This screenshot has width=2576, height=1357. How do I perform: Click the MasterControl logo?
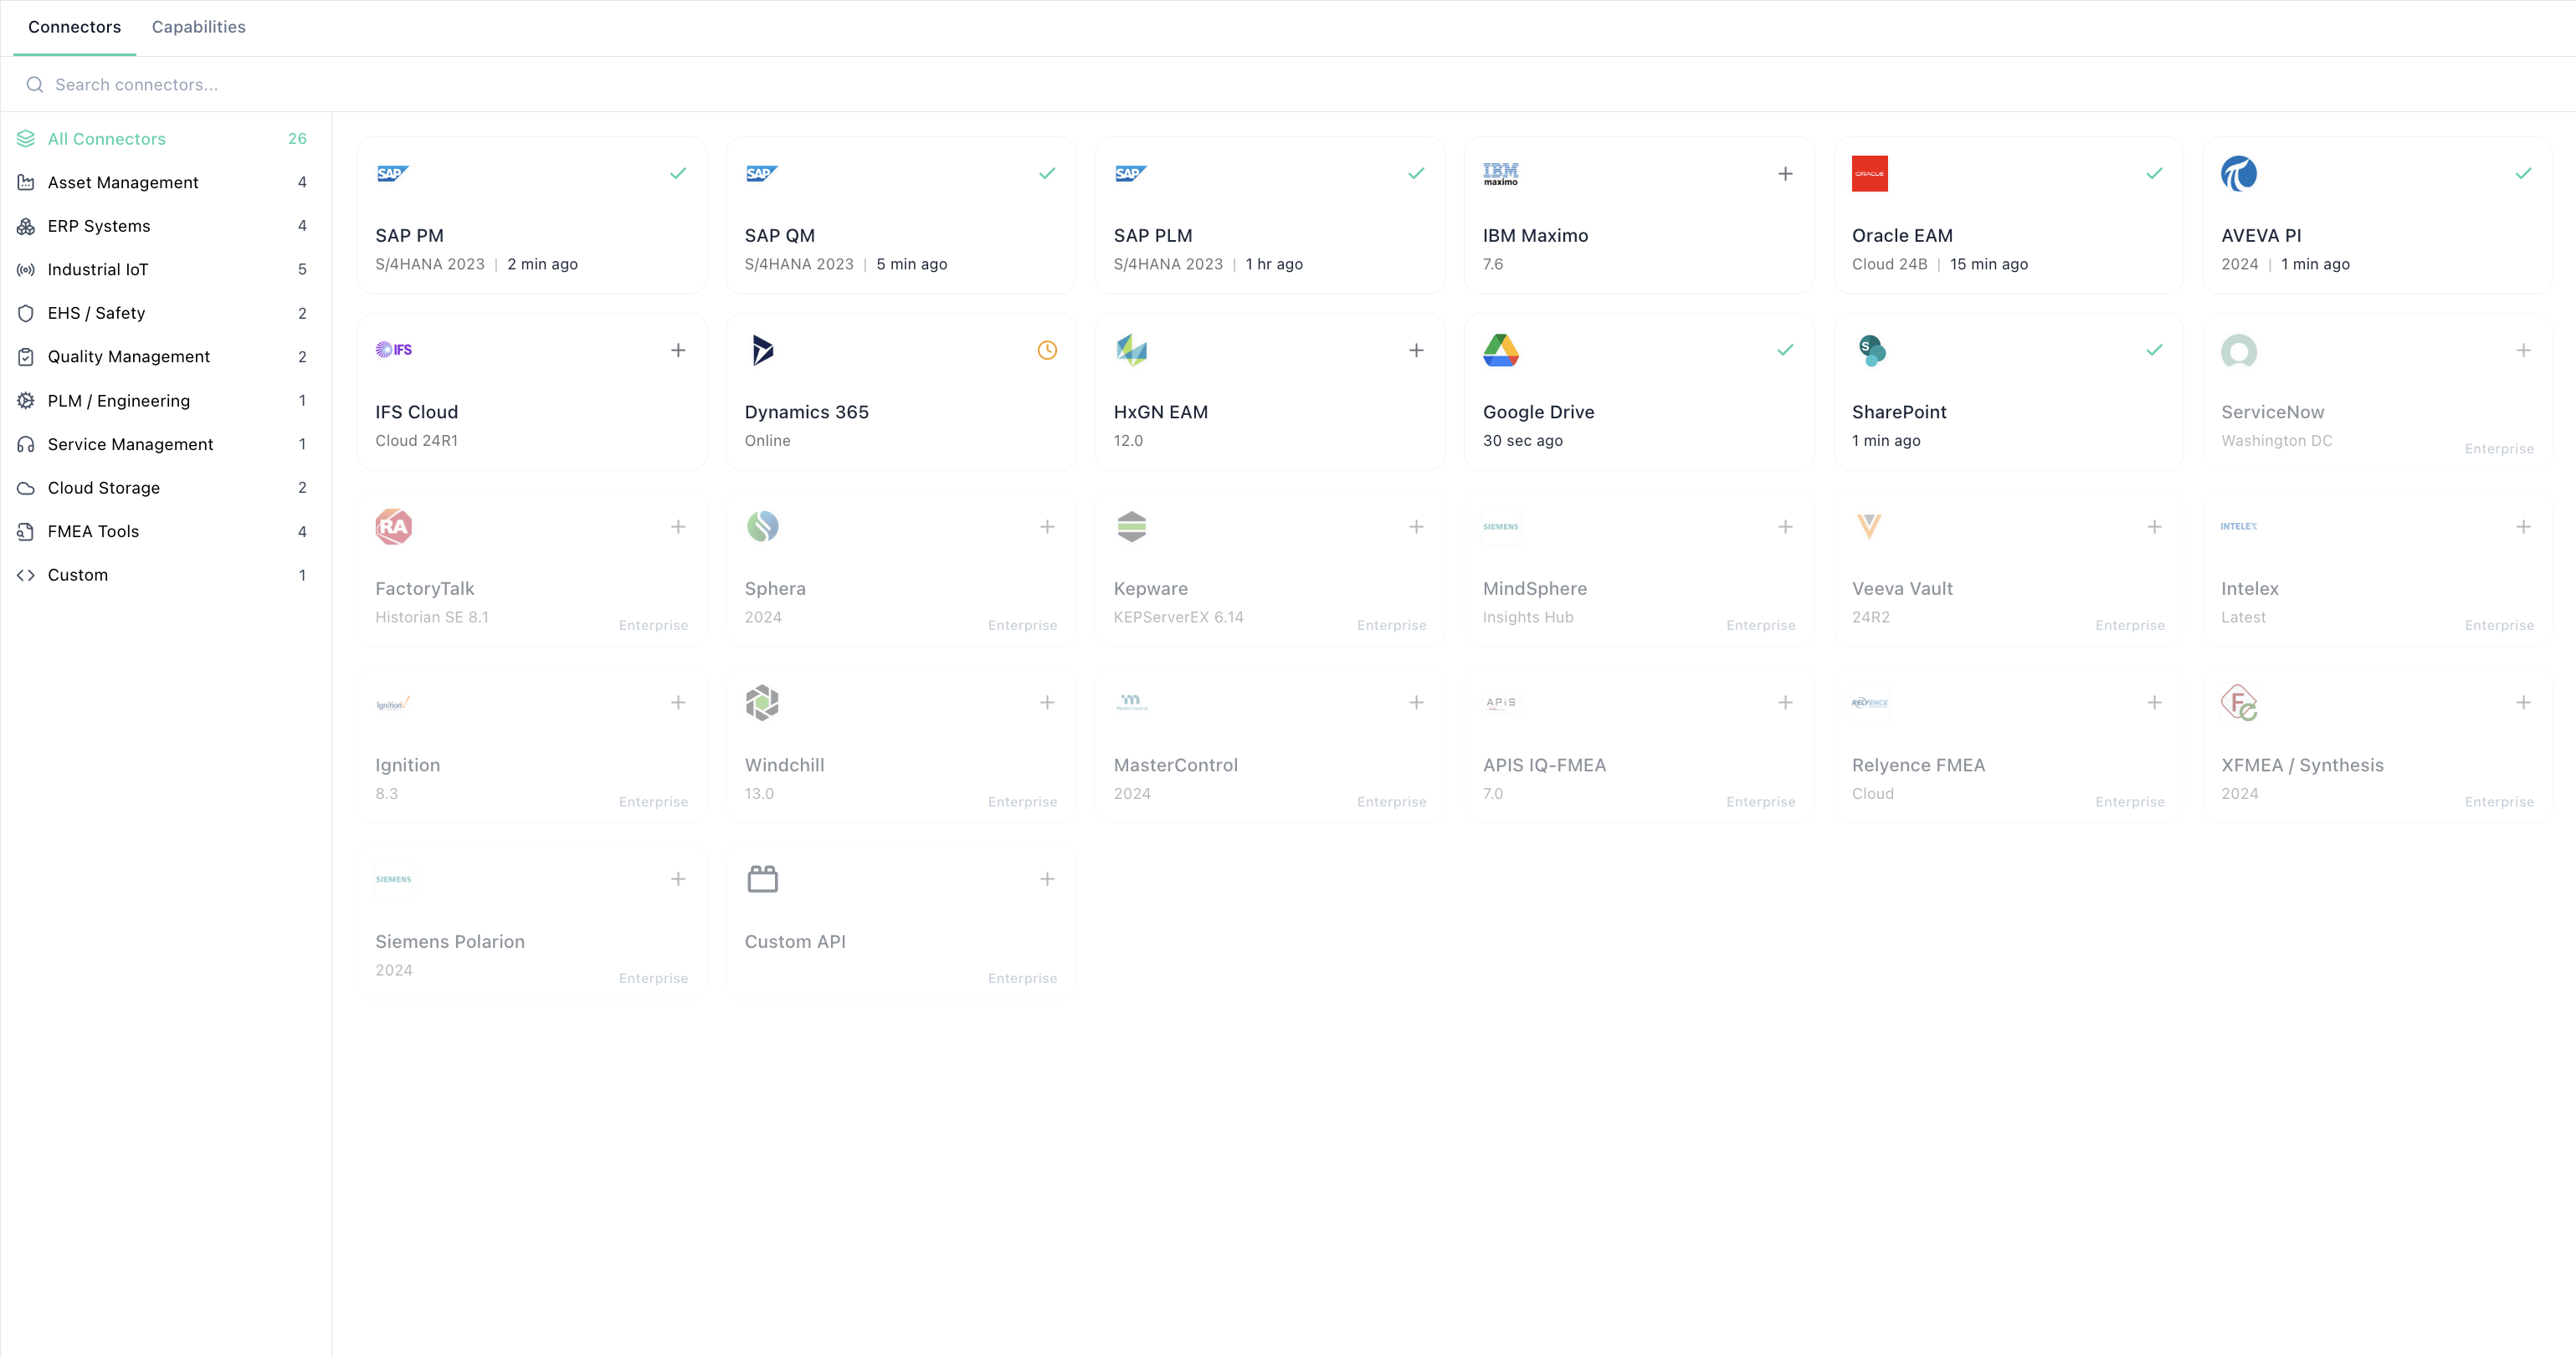1131,702
